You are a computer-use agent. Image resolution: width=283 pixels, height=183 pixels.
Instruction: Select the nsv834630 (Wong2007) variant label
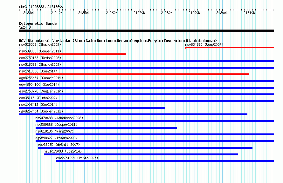click(x=204, y=44)
